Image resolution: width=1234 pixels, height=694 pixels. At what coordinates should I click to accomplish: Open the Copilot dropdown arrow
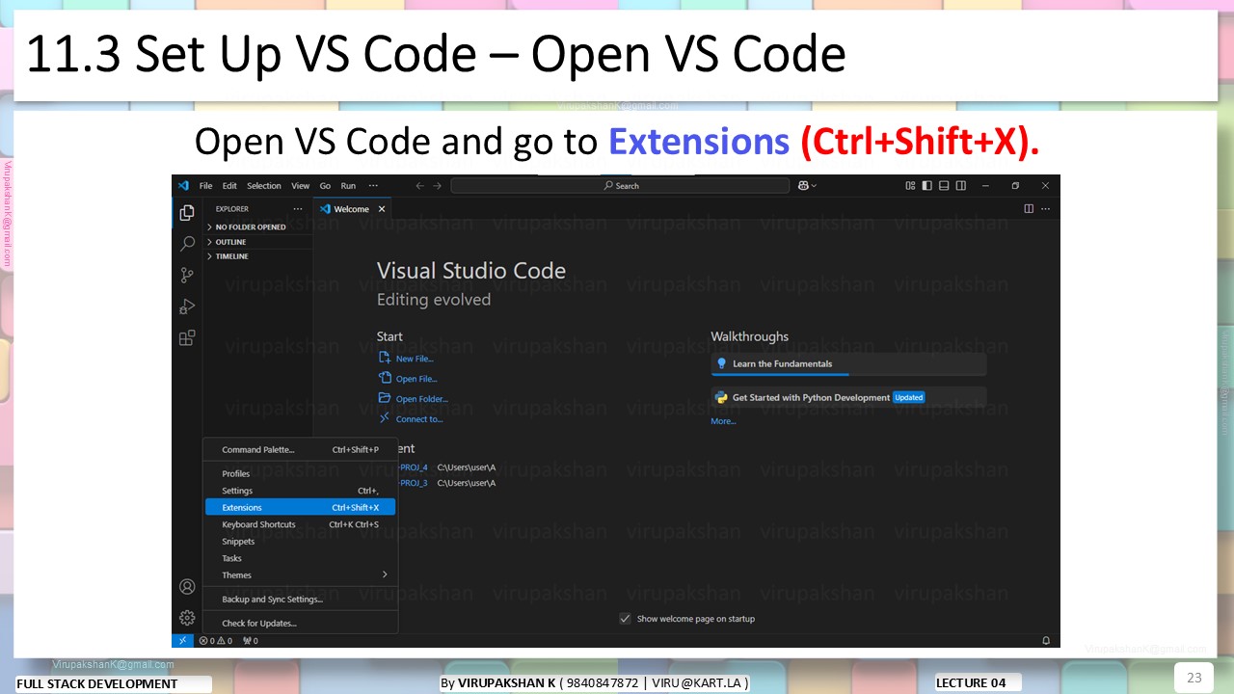pos(815,185)
